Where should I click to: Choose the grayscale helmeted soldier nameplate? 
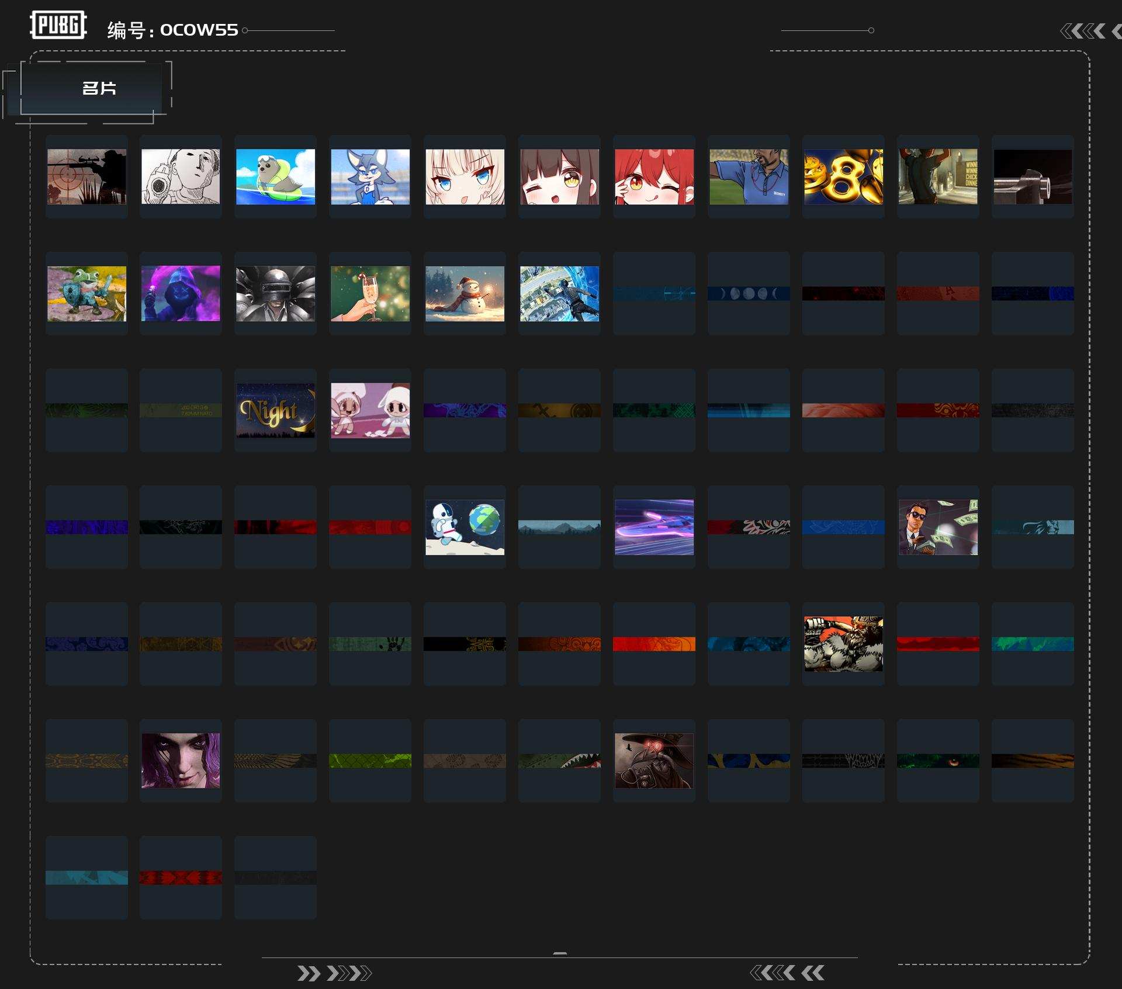pyautogui.click(x=275, y=293)
